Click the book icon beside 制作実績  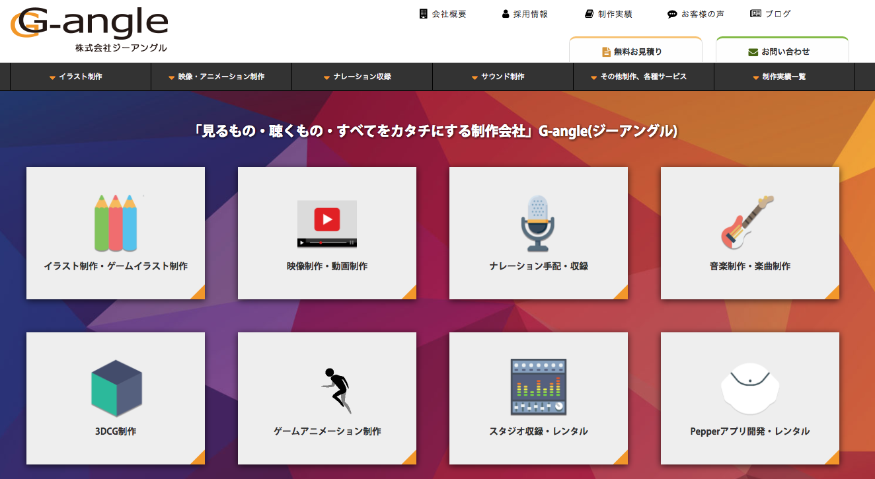(x=590, y=14)
